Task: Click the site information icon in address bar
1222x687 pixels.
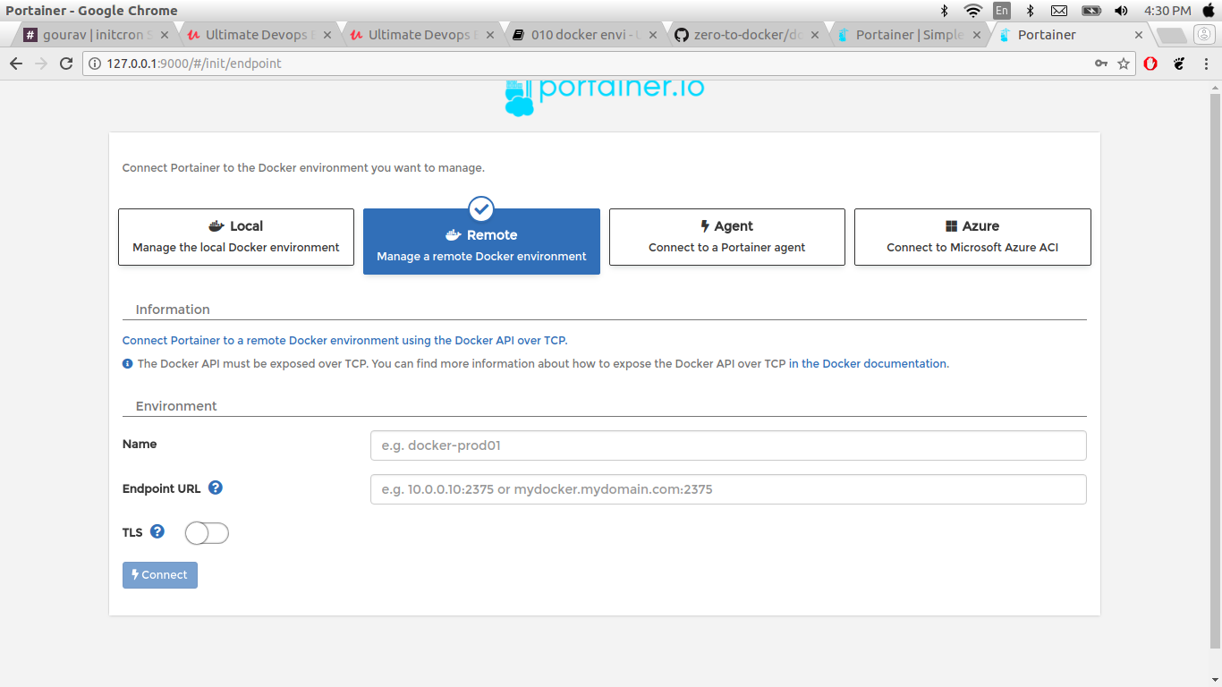Action: click(x=96, y=64)
